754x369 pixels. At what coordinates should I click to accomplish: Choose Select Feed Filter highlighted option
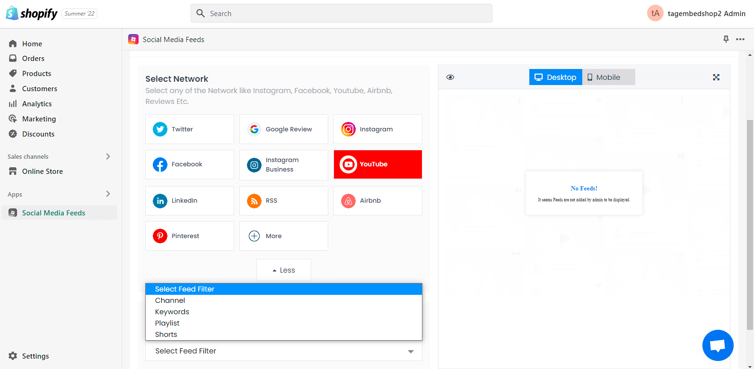283,289
